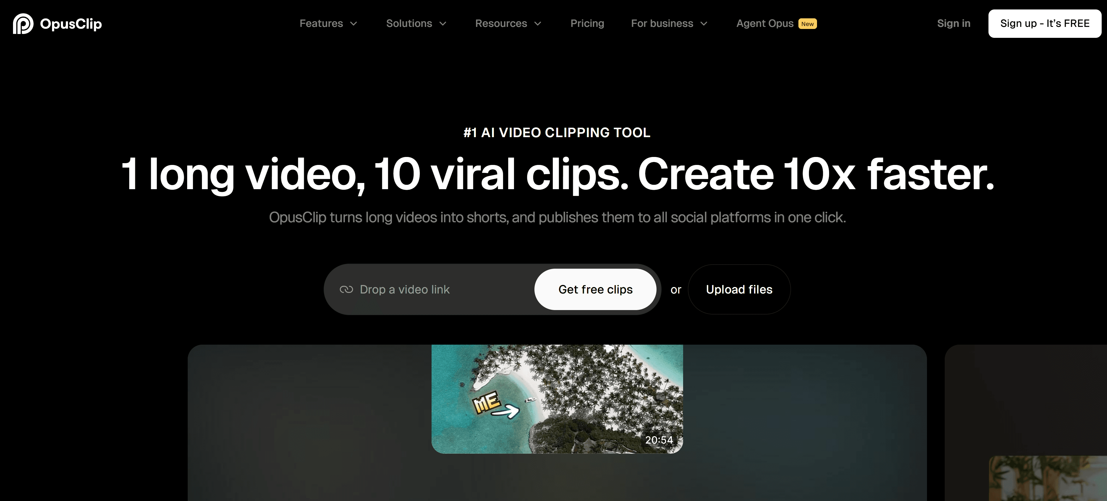Open the Features menu

[x=321, y=23]
